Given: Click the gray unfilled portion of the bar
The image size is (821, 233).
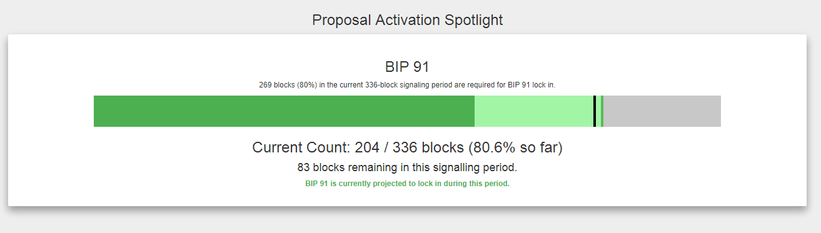Looking at the screenshot, I should 662,111.
